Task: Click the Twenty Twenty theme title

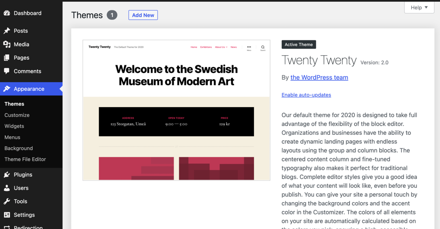Action: [319, 60]
